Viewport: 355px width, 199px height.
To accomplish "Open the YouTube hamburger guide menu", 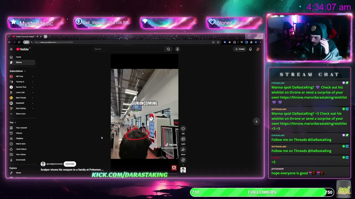I will (11, 49).
